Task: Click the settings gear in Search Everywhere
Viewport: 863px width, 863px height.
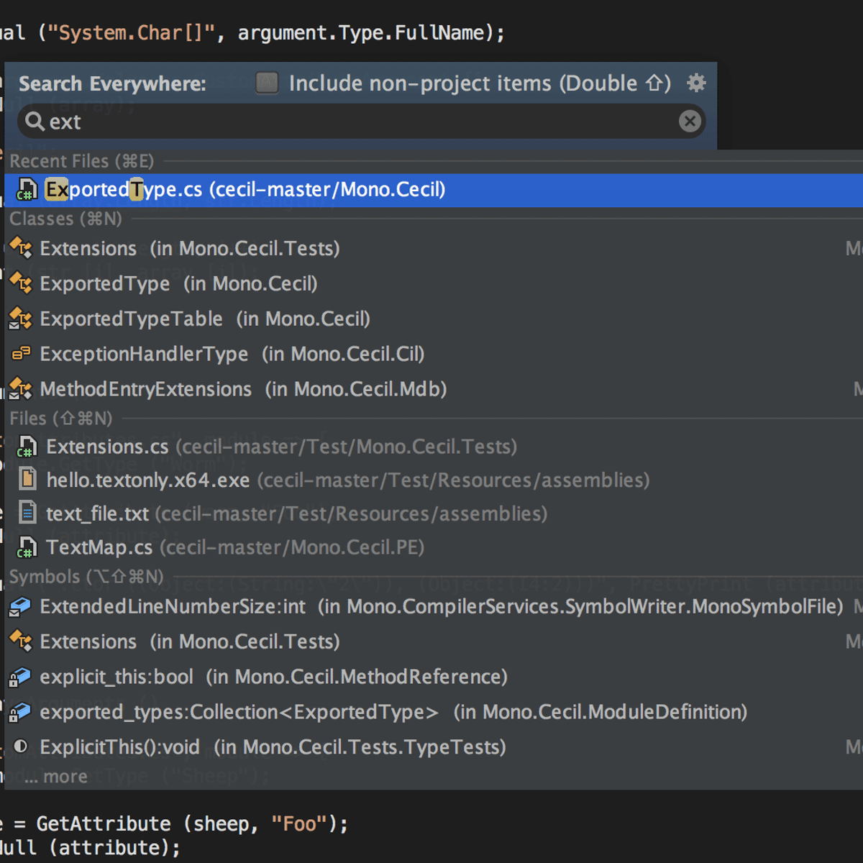Action: point(695,83)
